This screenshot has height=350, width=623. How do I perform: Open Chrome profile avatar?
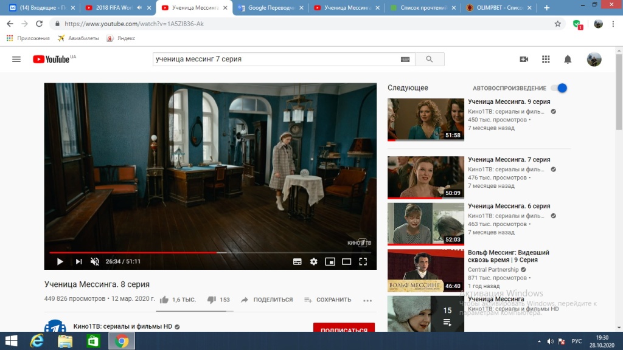(598, 24)
